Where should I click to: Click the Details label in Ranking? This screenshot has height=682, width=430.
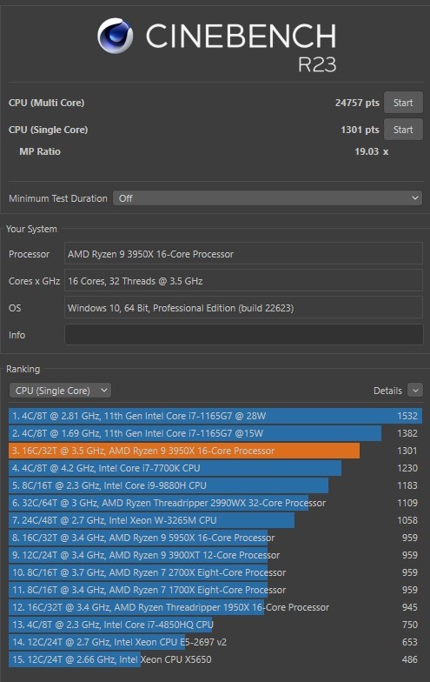coord(387,391)
